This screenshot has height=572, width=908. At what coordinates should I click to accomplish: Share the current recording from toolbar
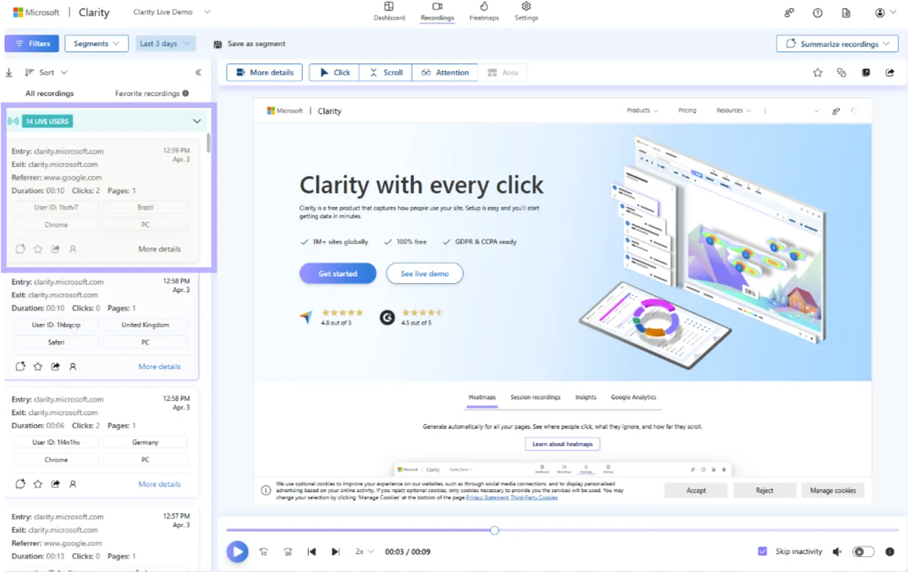890,72
